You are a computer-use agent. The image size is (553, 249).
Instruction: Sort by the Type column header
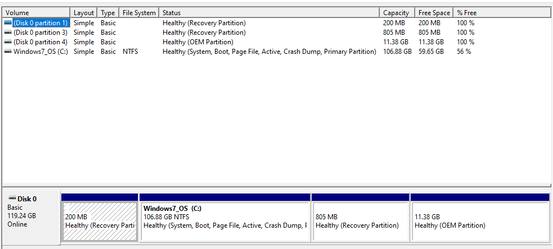(108, 13)
